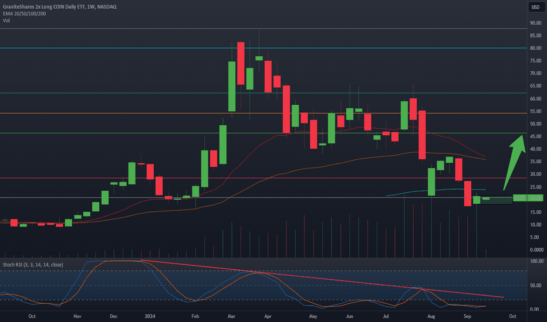Click the May time axis label

click(x=313, y=316)
